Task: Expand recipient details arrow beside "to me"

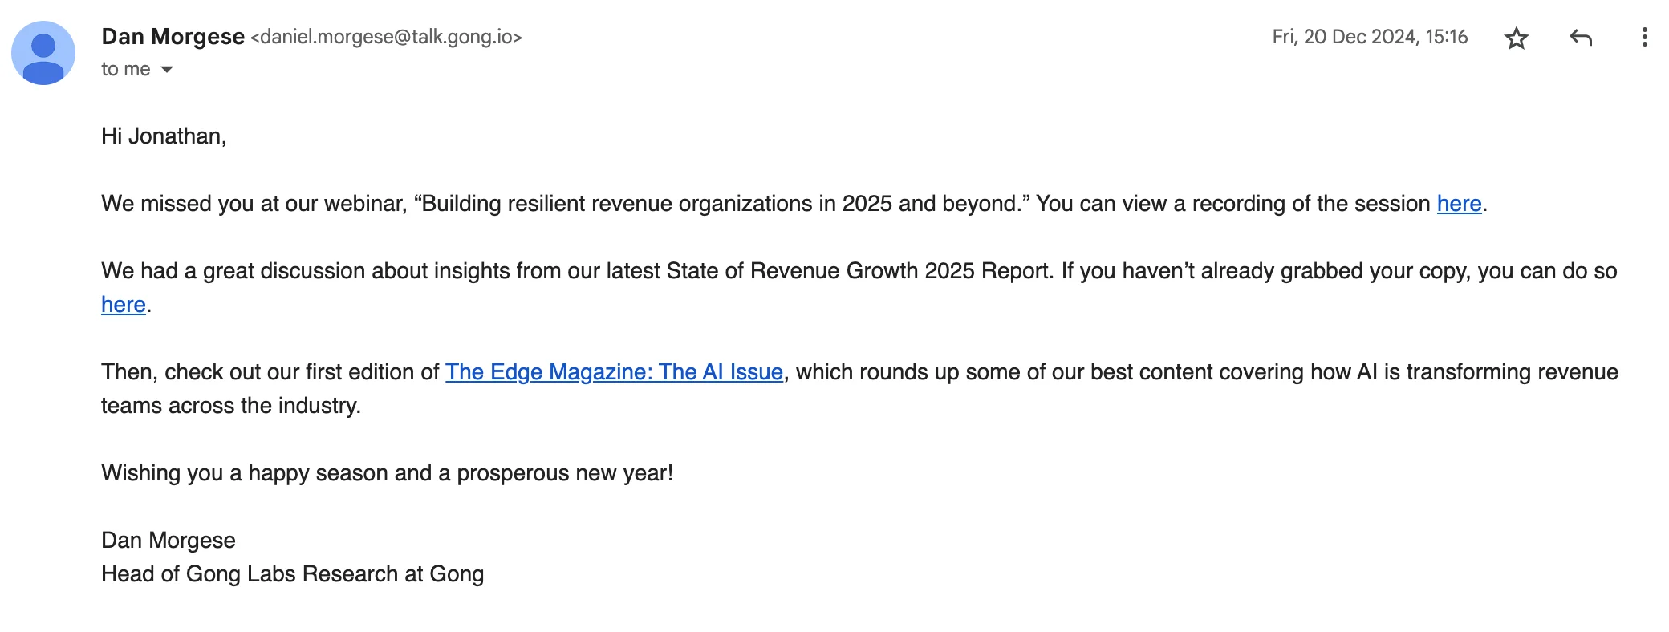Action: [x=167, y=70]
